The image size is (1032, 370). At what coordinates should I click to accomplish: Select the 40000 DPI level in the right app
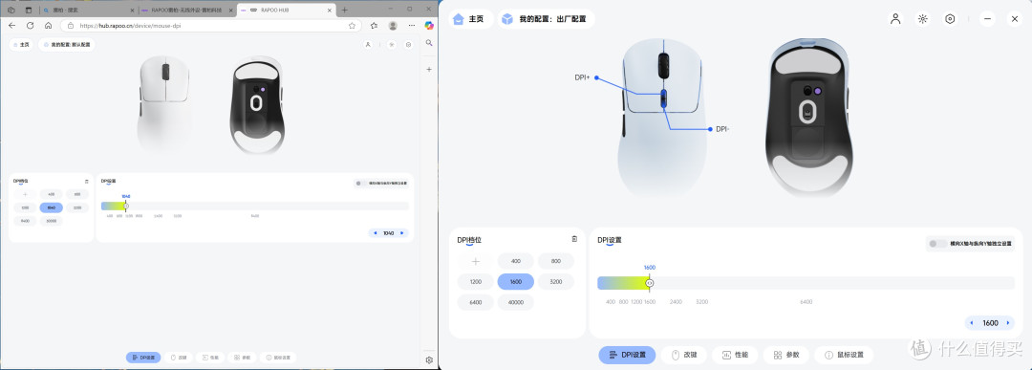click(x=516, y=303)
